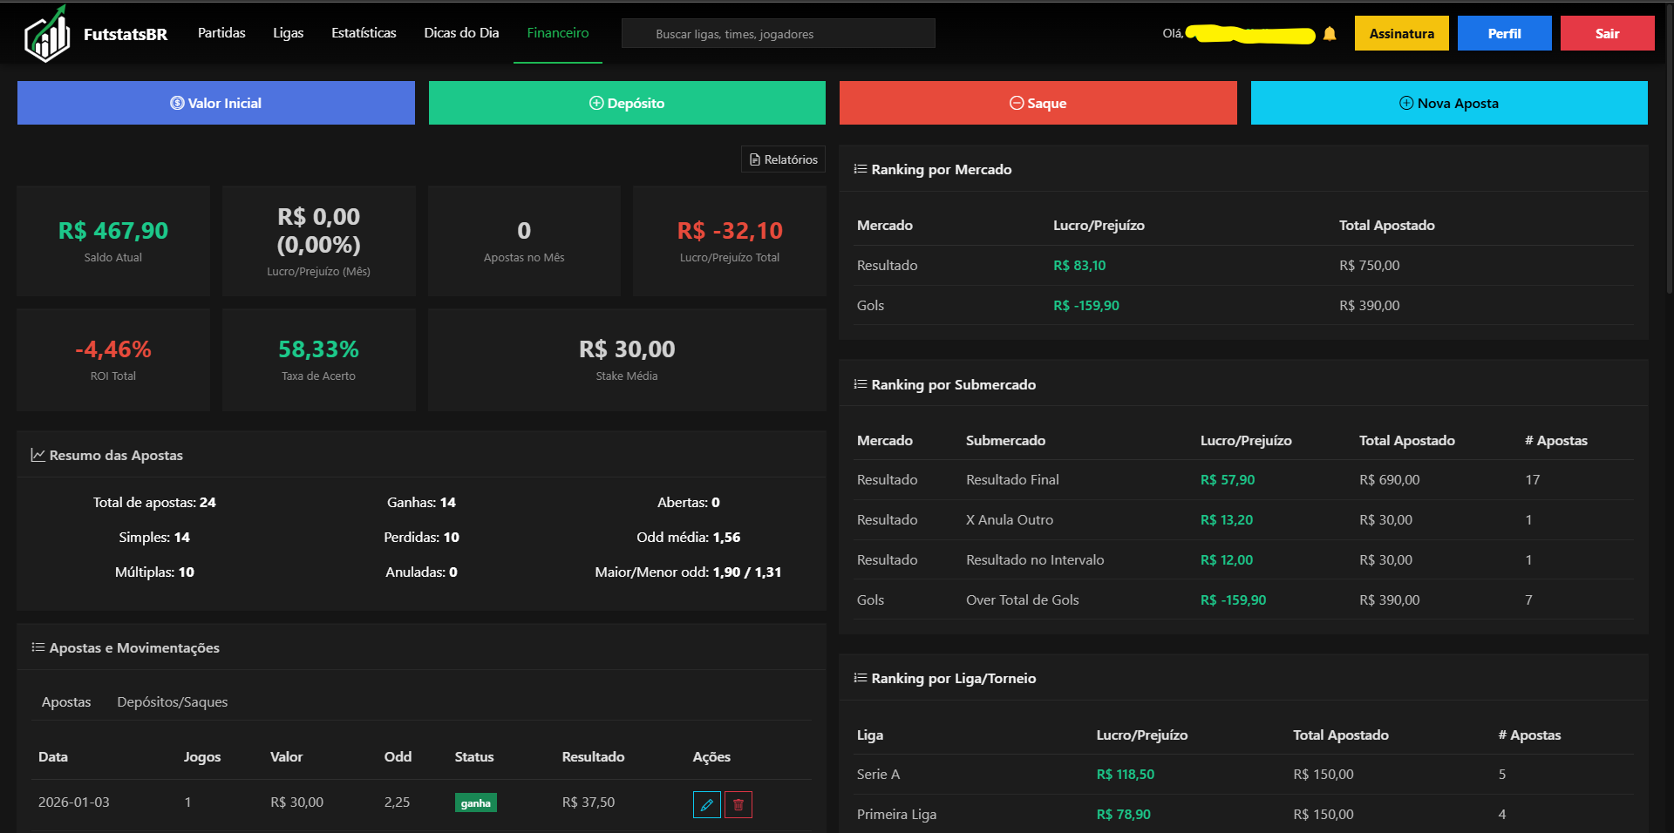Image resolution: width=1674 pixels, height=833 pixels.
Task: Go to Estatísticas page
Action: (364, 33)
